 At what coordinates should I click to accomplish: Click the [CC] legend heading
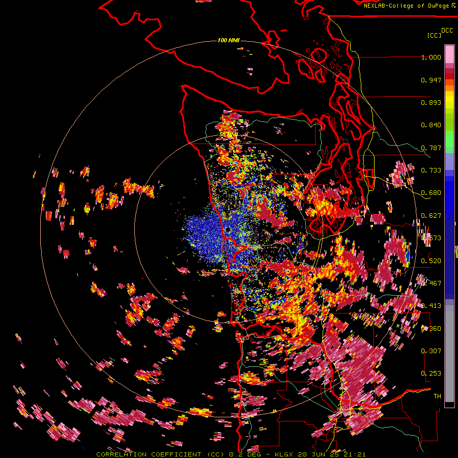pyautogui.click(x=434, y=35)
